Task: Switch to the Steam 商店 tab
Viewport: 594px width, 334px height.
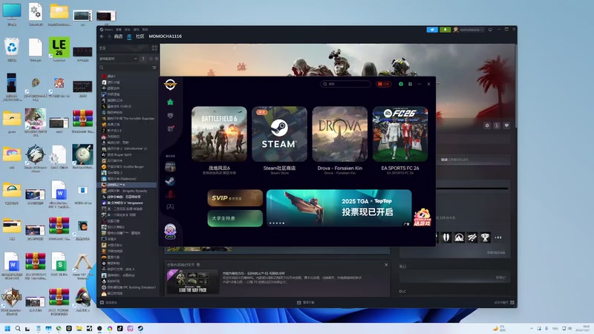Action: coord(119,36)
